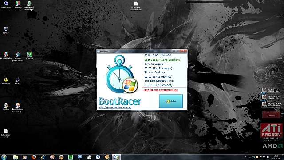Close the BootRacer window

point(184,51)
